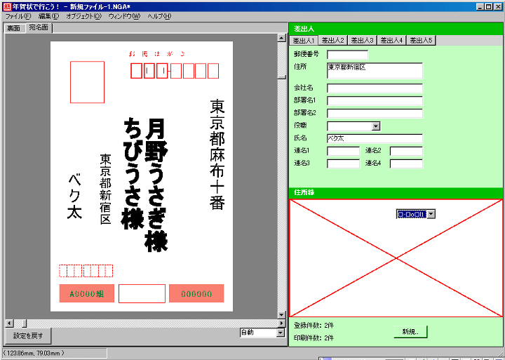Click the 登録件数: 2件 text

tap(314, 326)
